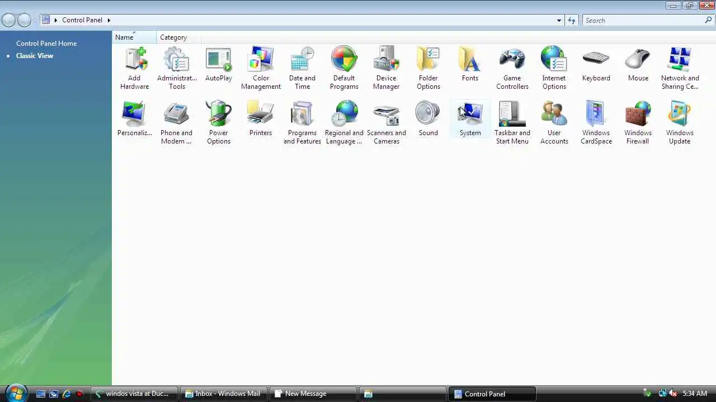Open Folder Options icon

click(x=428, y=68)
